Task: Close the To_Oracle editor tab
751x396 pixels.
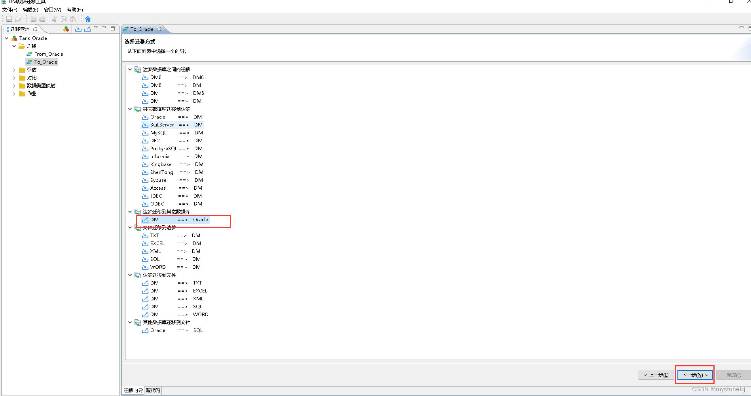Action: pyautogui.click(x=159, y=29)
